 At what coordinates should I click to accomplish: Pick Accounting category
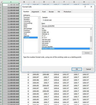31,23
